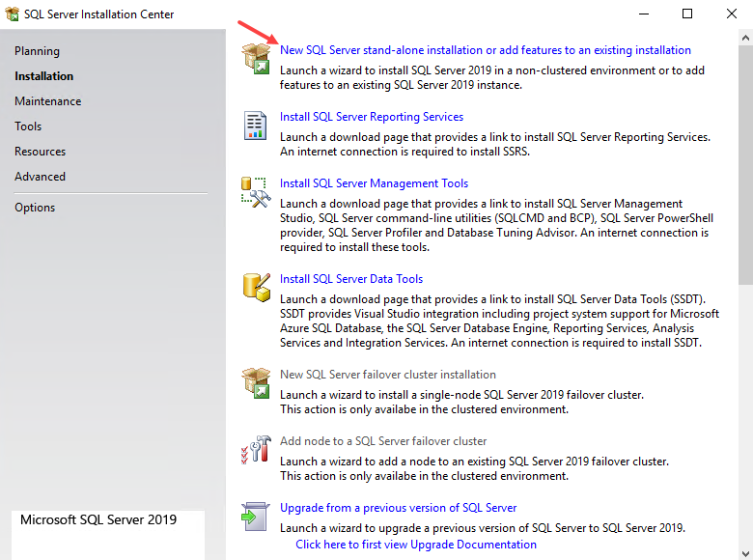The height and width of the screenshot is (560, 753).
Task: Click the stand-alone installation box icon
Action: pos(256,58)
